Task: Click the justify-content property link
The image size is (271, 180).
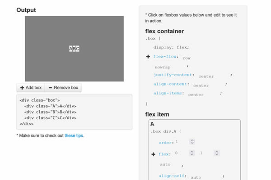Action: [173, 75]
